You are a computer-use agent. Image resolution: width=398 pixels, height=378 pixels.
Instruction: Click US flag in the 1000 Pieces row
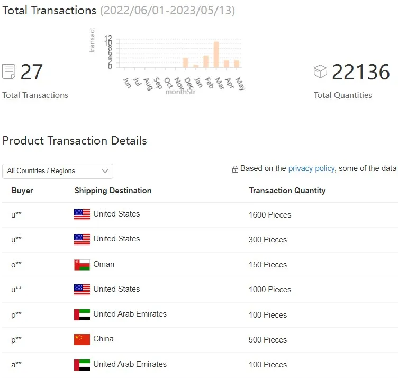(82, 290)
